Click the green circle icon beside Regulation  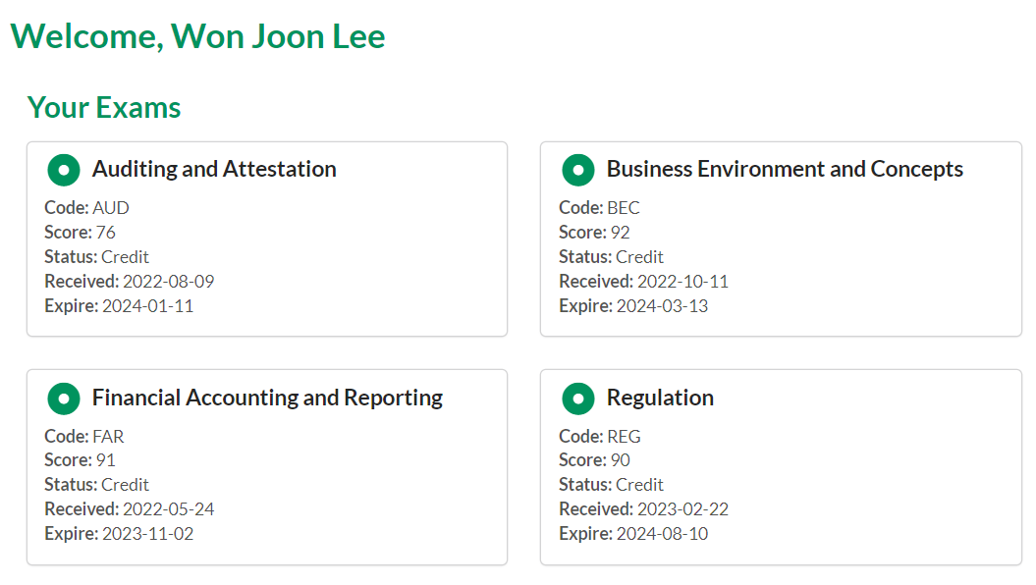pos(578,399)
